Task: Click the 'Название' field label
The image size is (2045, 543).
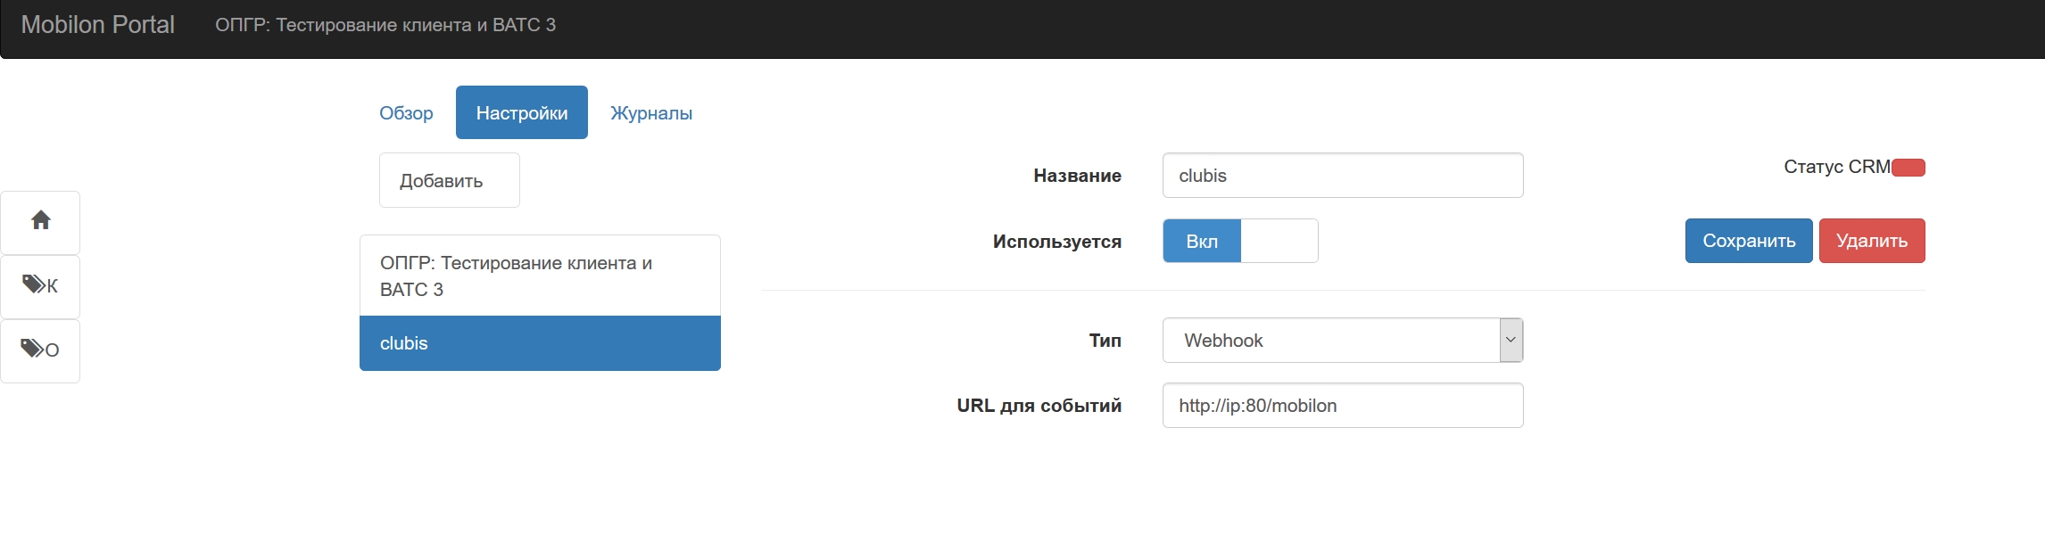Action: (x=1077, y=176)
